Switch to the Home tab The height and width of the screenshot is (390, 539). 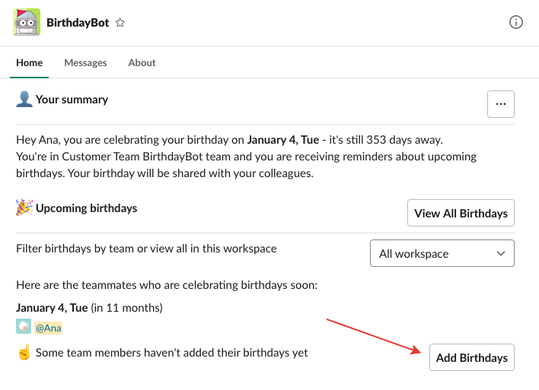coord(29,63)
